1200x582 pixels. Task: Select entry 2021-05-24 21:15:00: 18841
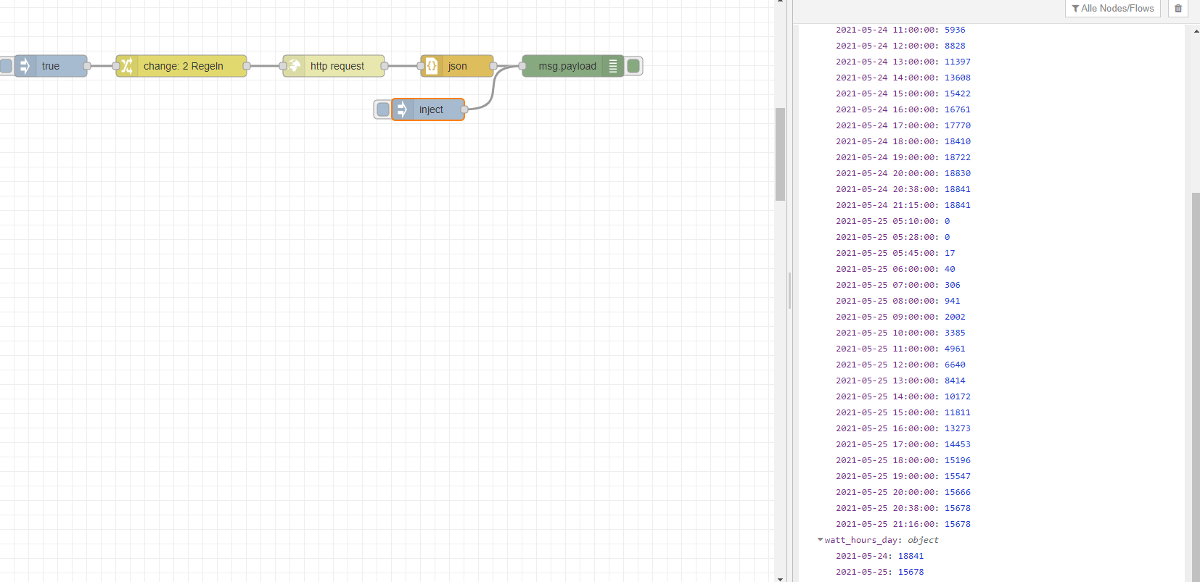pos(903,205)
